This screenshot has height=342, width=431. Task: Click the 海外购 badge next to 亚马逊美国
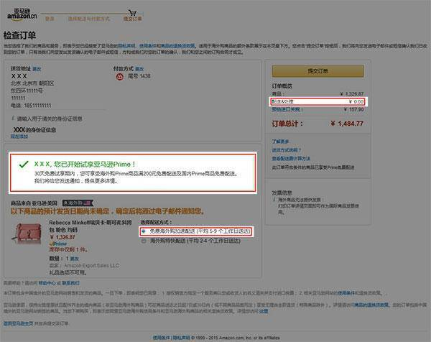tap(78, 203)
